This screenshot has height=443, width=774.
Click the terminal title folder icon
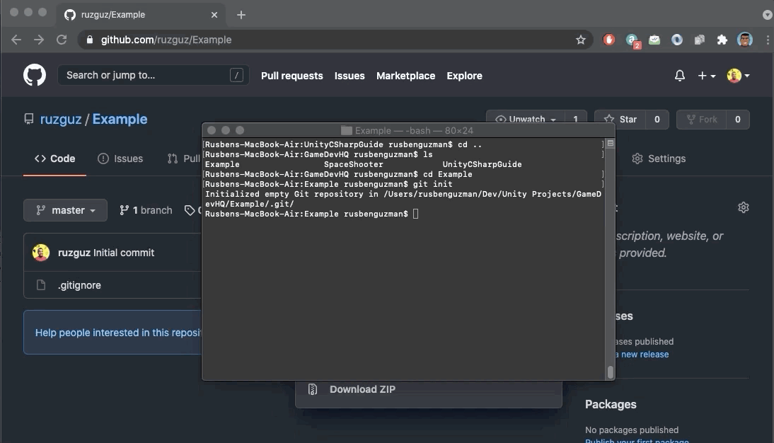(x=347, y=130)
